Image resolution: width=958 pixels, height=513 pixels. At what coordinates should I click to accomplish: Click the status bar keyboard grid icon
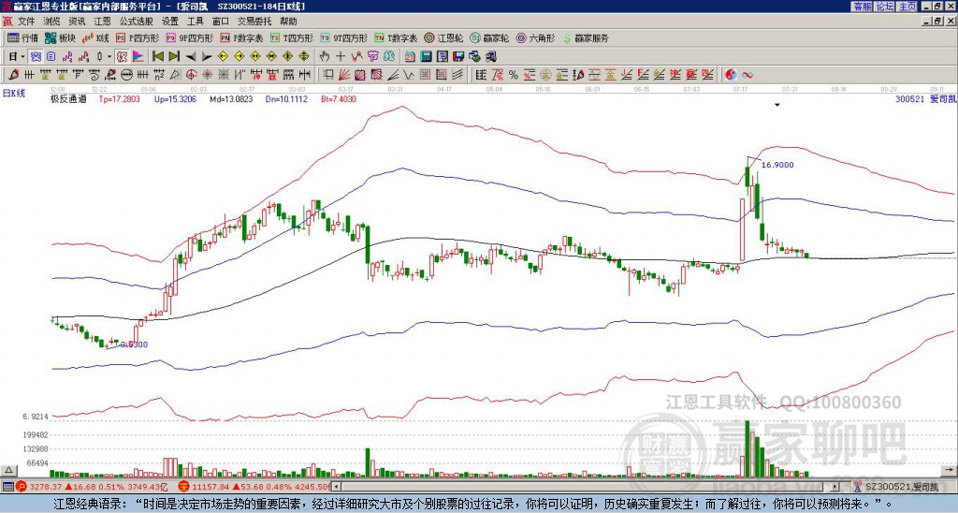(x=7, y=487)
